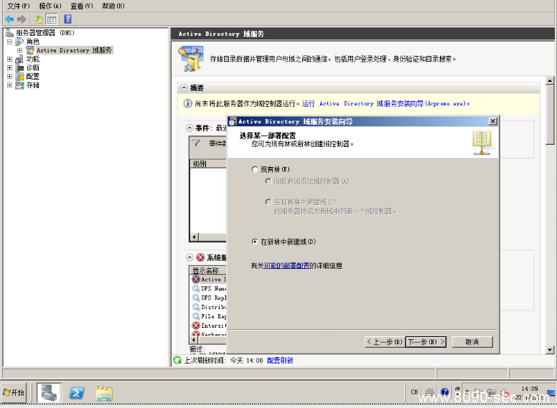Expand the Active Directory 域服务 tree node
Screen dimensions: 557x408
tap(20, 50)
